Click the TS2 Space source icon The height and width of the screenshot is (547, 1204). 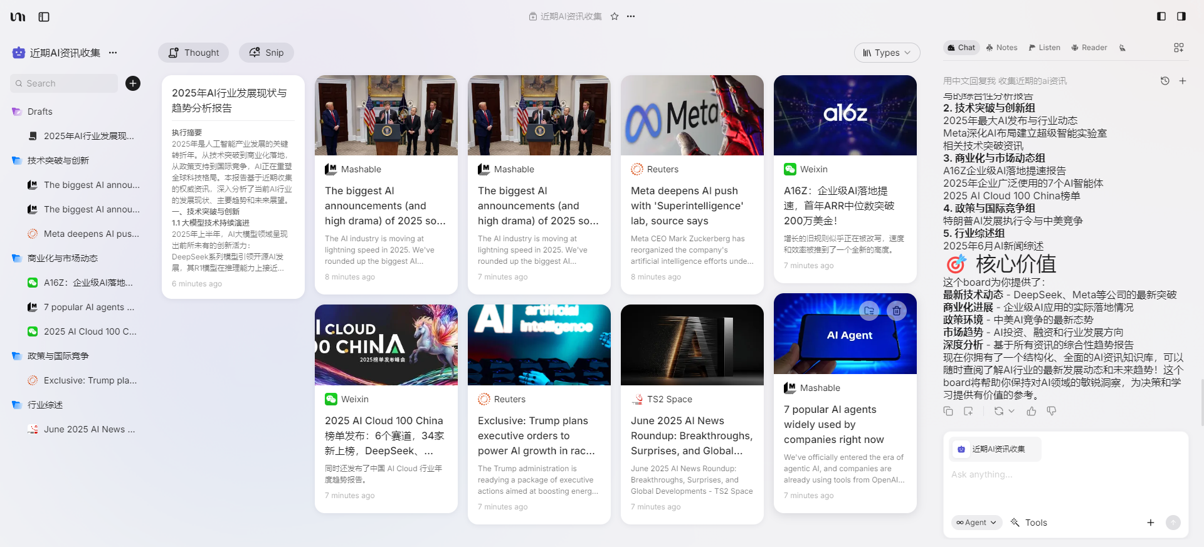tap(637, 399)
